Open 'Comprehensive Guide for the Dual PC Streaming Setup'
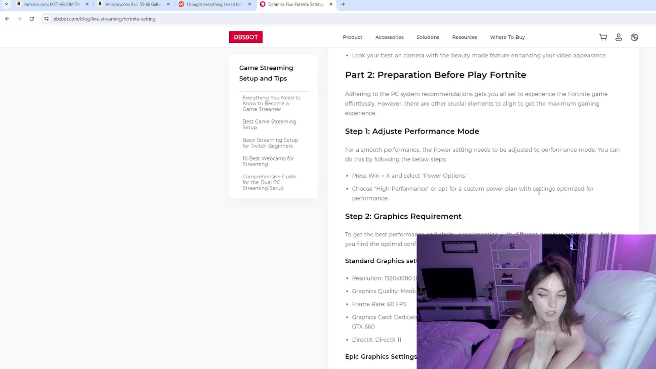 pos(269,182)
